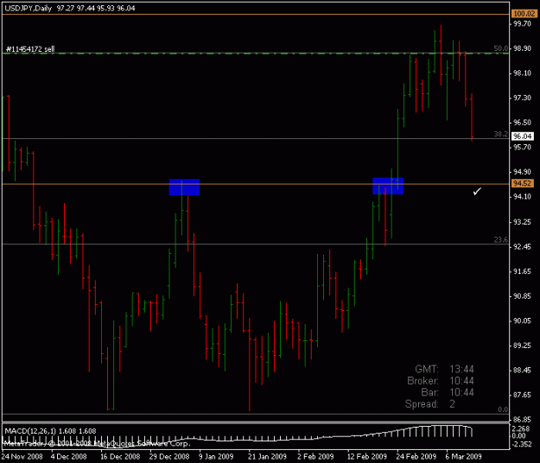Click the 23.6 Fibonacci level label
Viewport: 540px width, 463px height.
tap(501, 239)
